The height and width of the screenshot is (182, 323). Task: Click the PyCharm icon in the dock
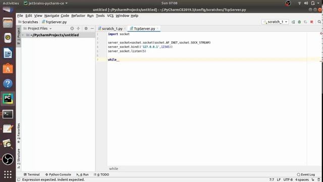click(x=8, y=99)
